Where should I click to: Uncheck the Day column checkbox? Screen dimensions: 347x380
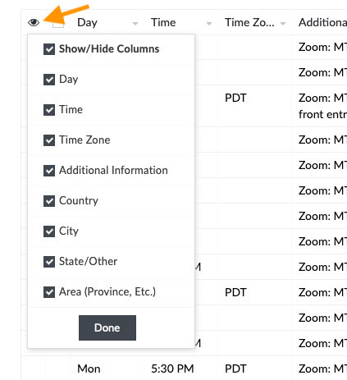tap(49, 80)
